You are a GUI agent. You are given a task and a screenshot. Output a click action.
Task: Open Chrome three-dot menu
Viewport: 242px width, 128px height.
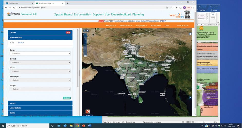(x=194, y=7)
